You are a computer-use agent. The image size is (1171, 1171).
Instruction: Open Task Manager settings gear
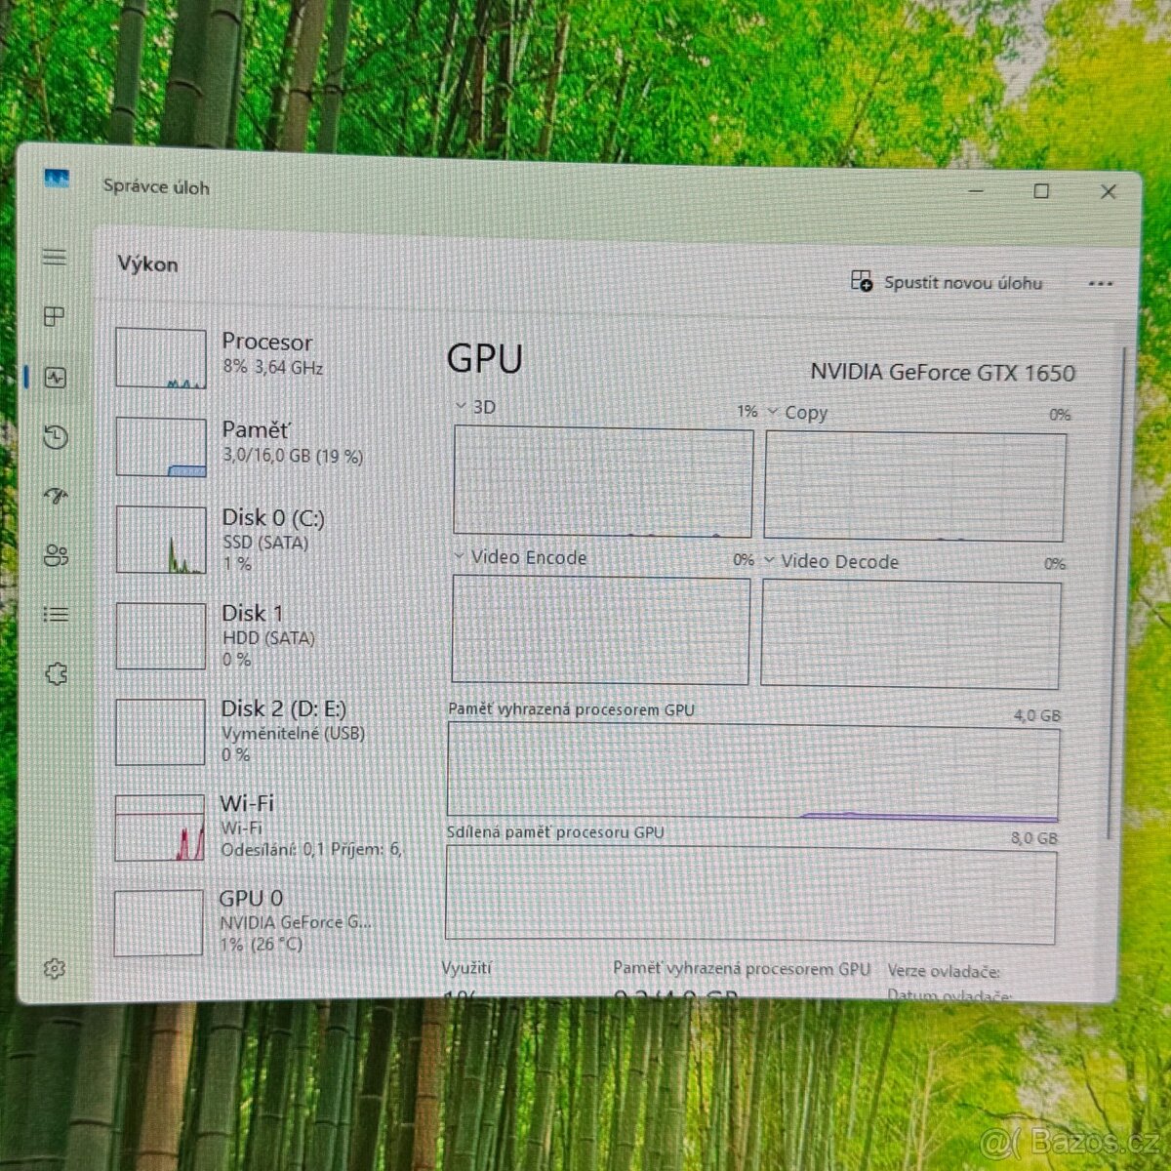tap(55, 968)
